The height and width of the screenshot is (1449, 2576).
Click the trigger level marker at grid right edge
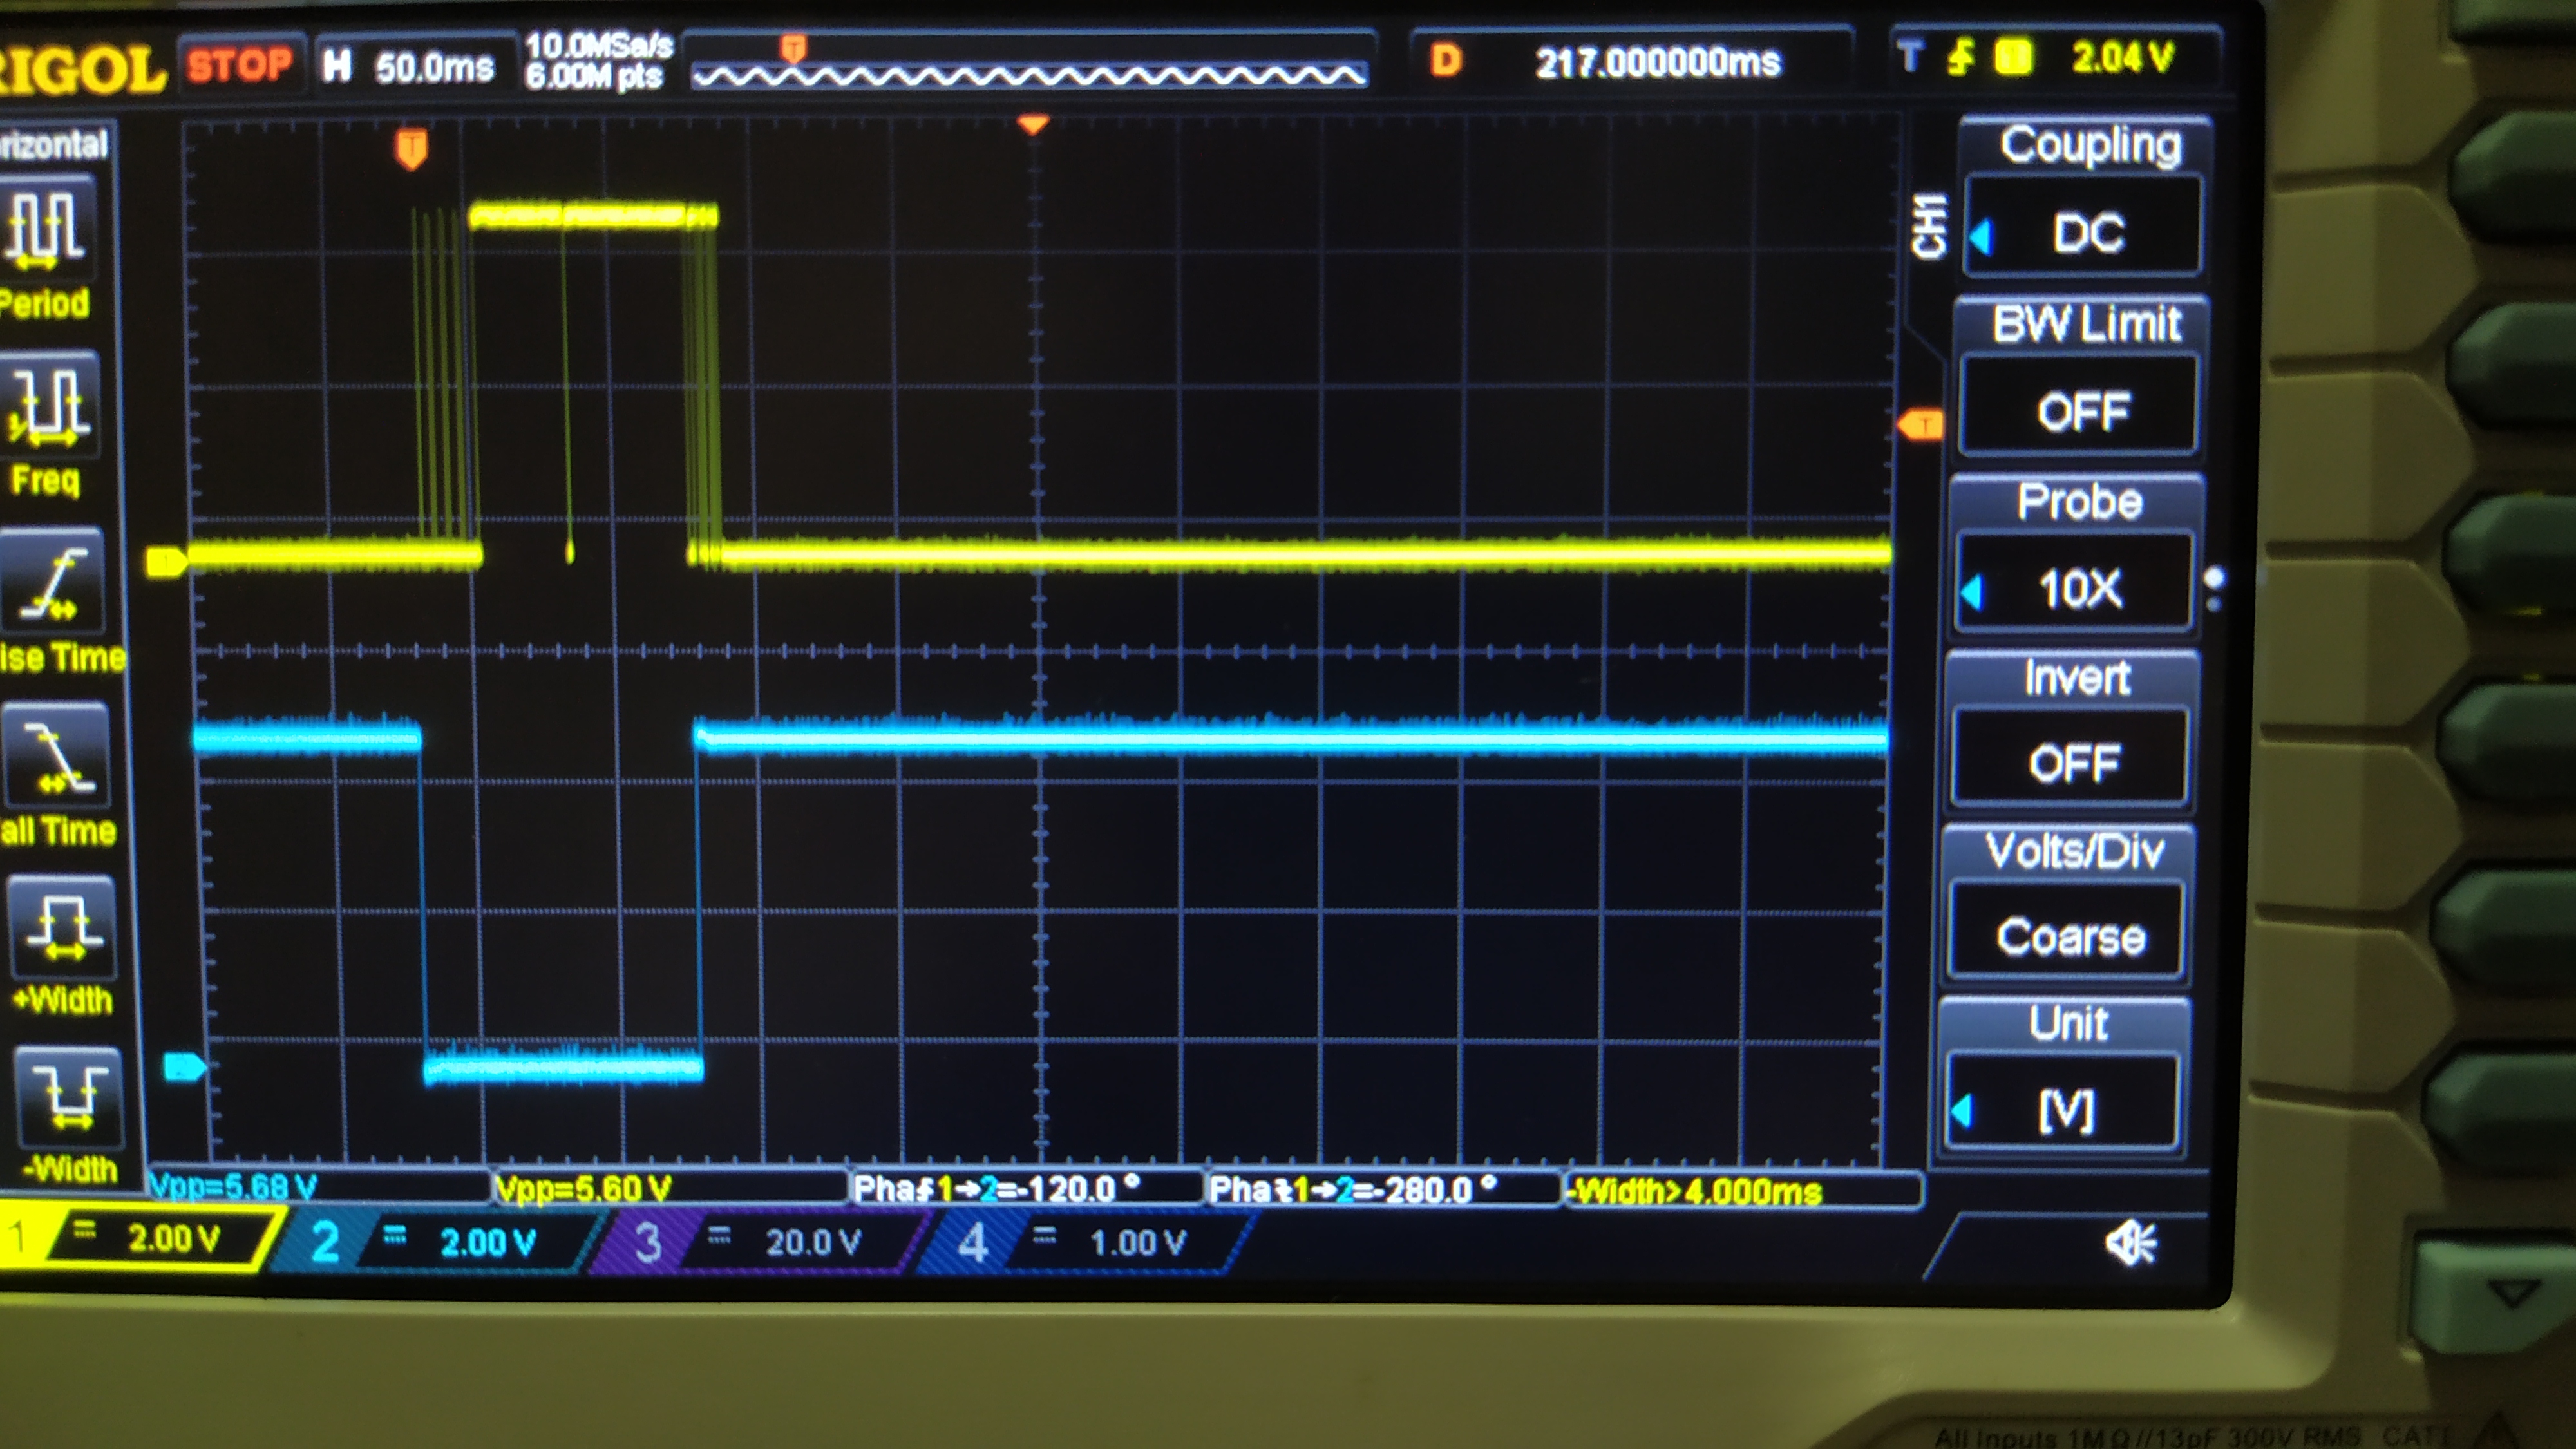(x=1920, y=425)
